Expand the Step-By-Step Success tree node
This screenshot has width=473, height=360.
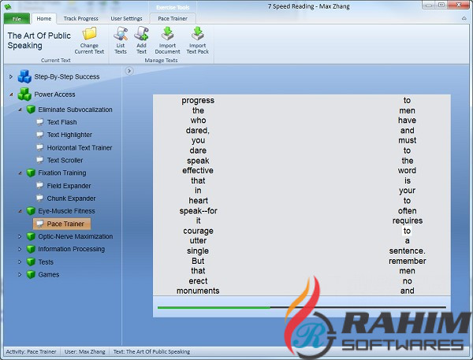pyautogui.click(x=10, y=76)
